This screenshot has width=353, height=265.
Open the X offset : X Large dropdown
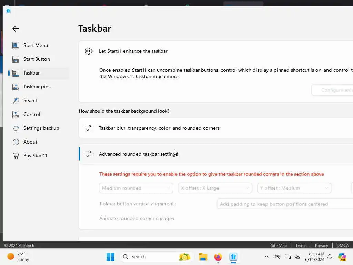(215, 188)
